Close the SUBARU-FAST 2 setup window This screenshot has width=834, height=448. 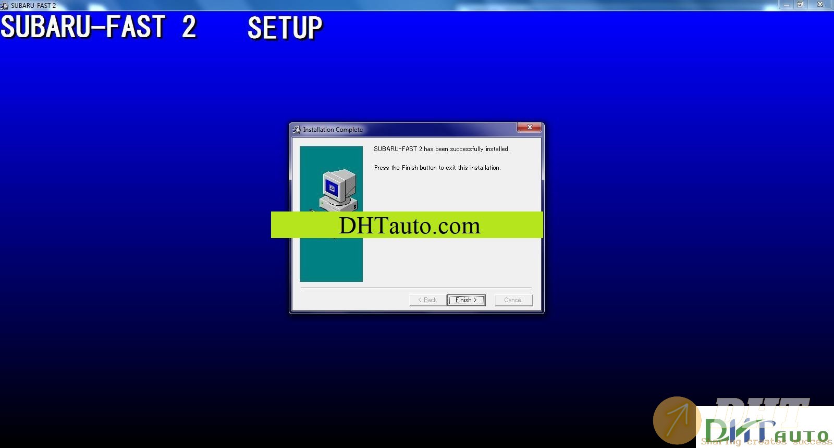pyautogui.click(x=820, y=5)
